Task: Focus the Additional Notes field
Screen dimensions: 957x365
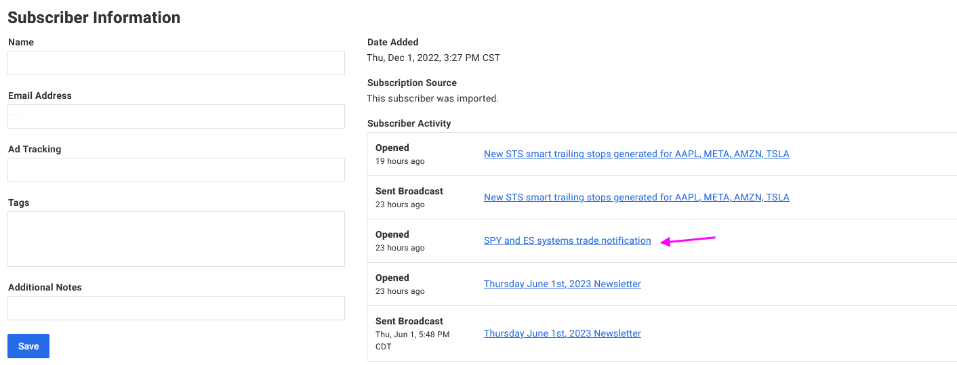Action: pyautogui.click(x=176, y=308)
